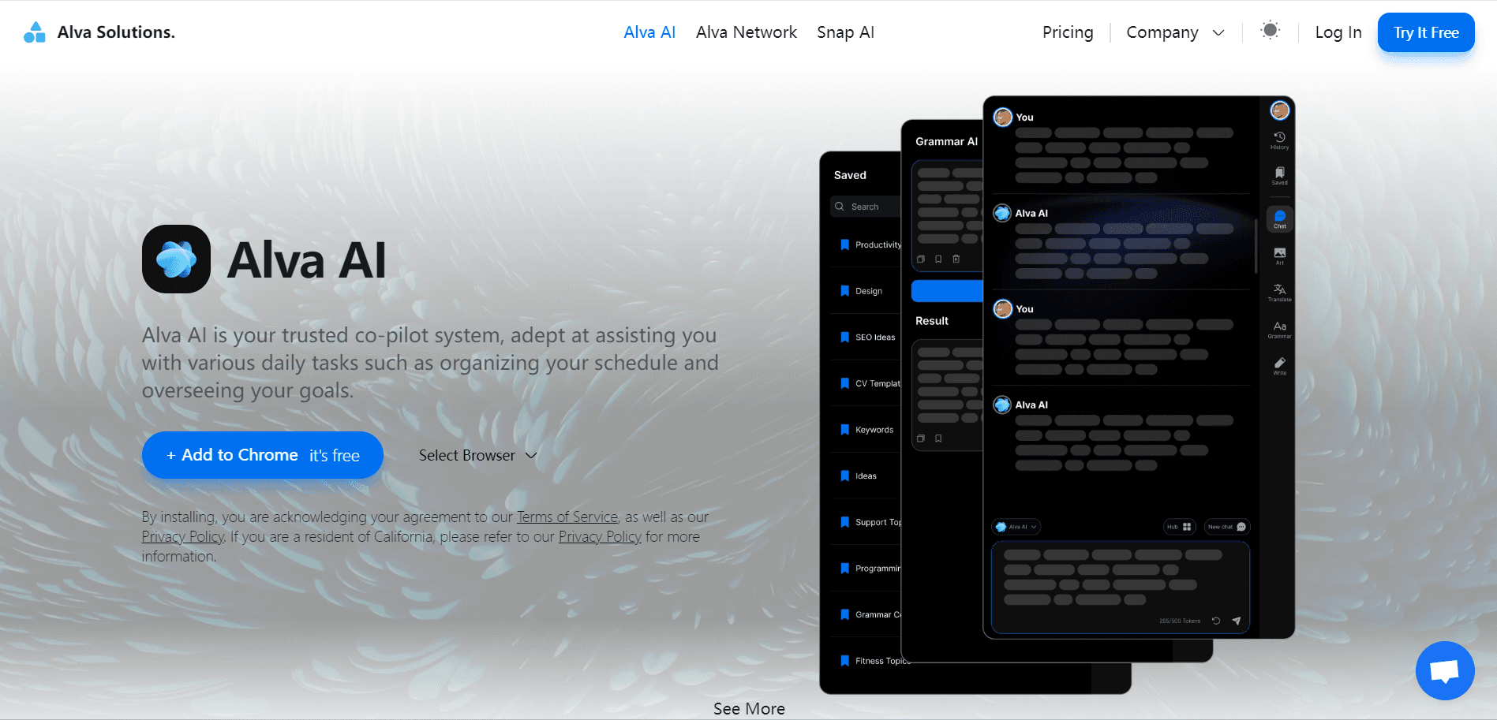Click the chat panel vertical scrollbar

pyautogui.click(x=1256, y=246)
